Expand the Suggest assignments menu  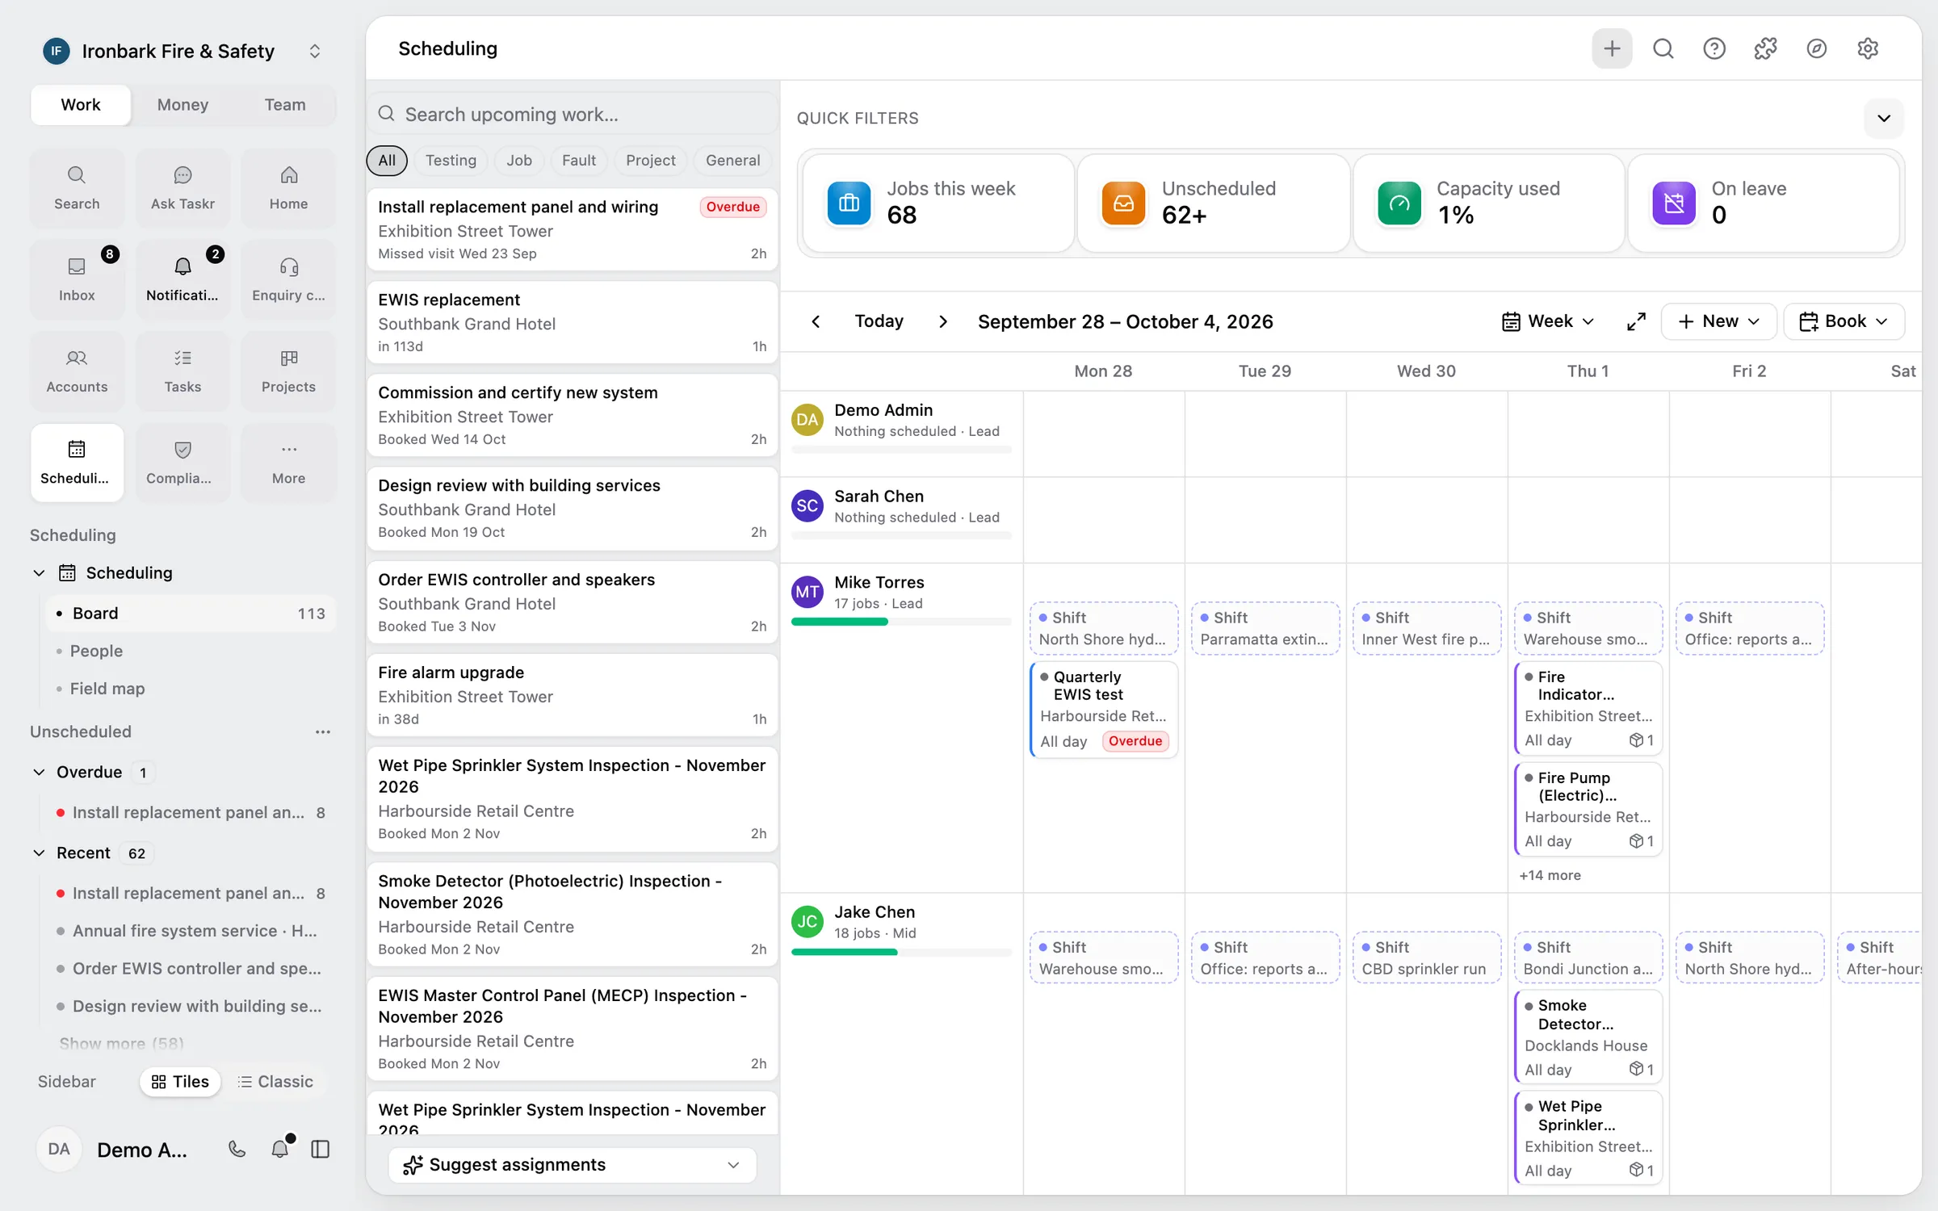point(573,1164)
